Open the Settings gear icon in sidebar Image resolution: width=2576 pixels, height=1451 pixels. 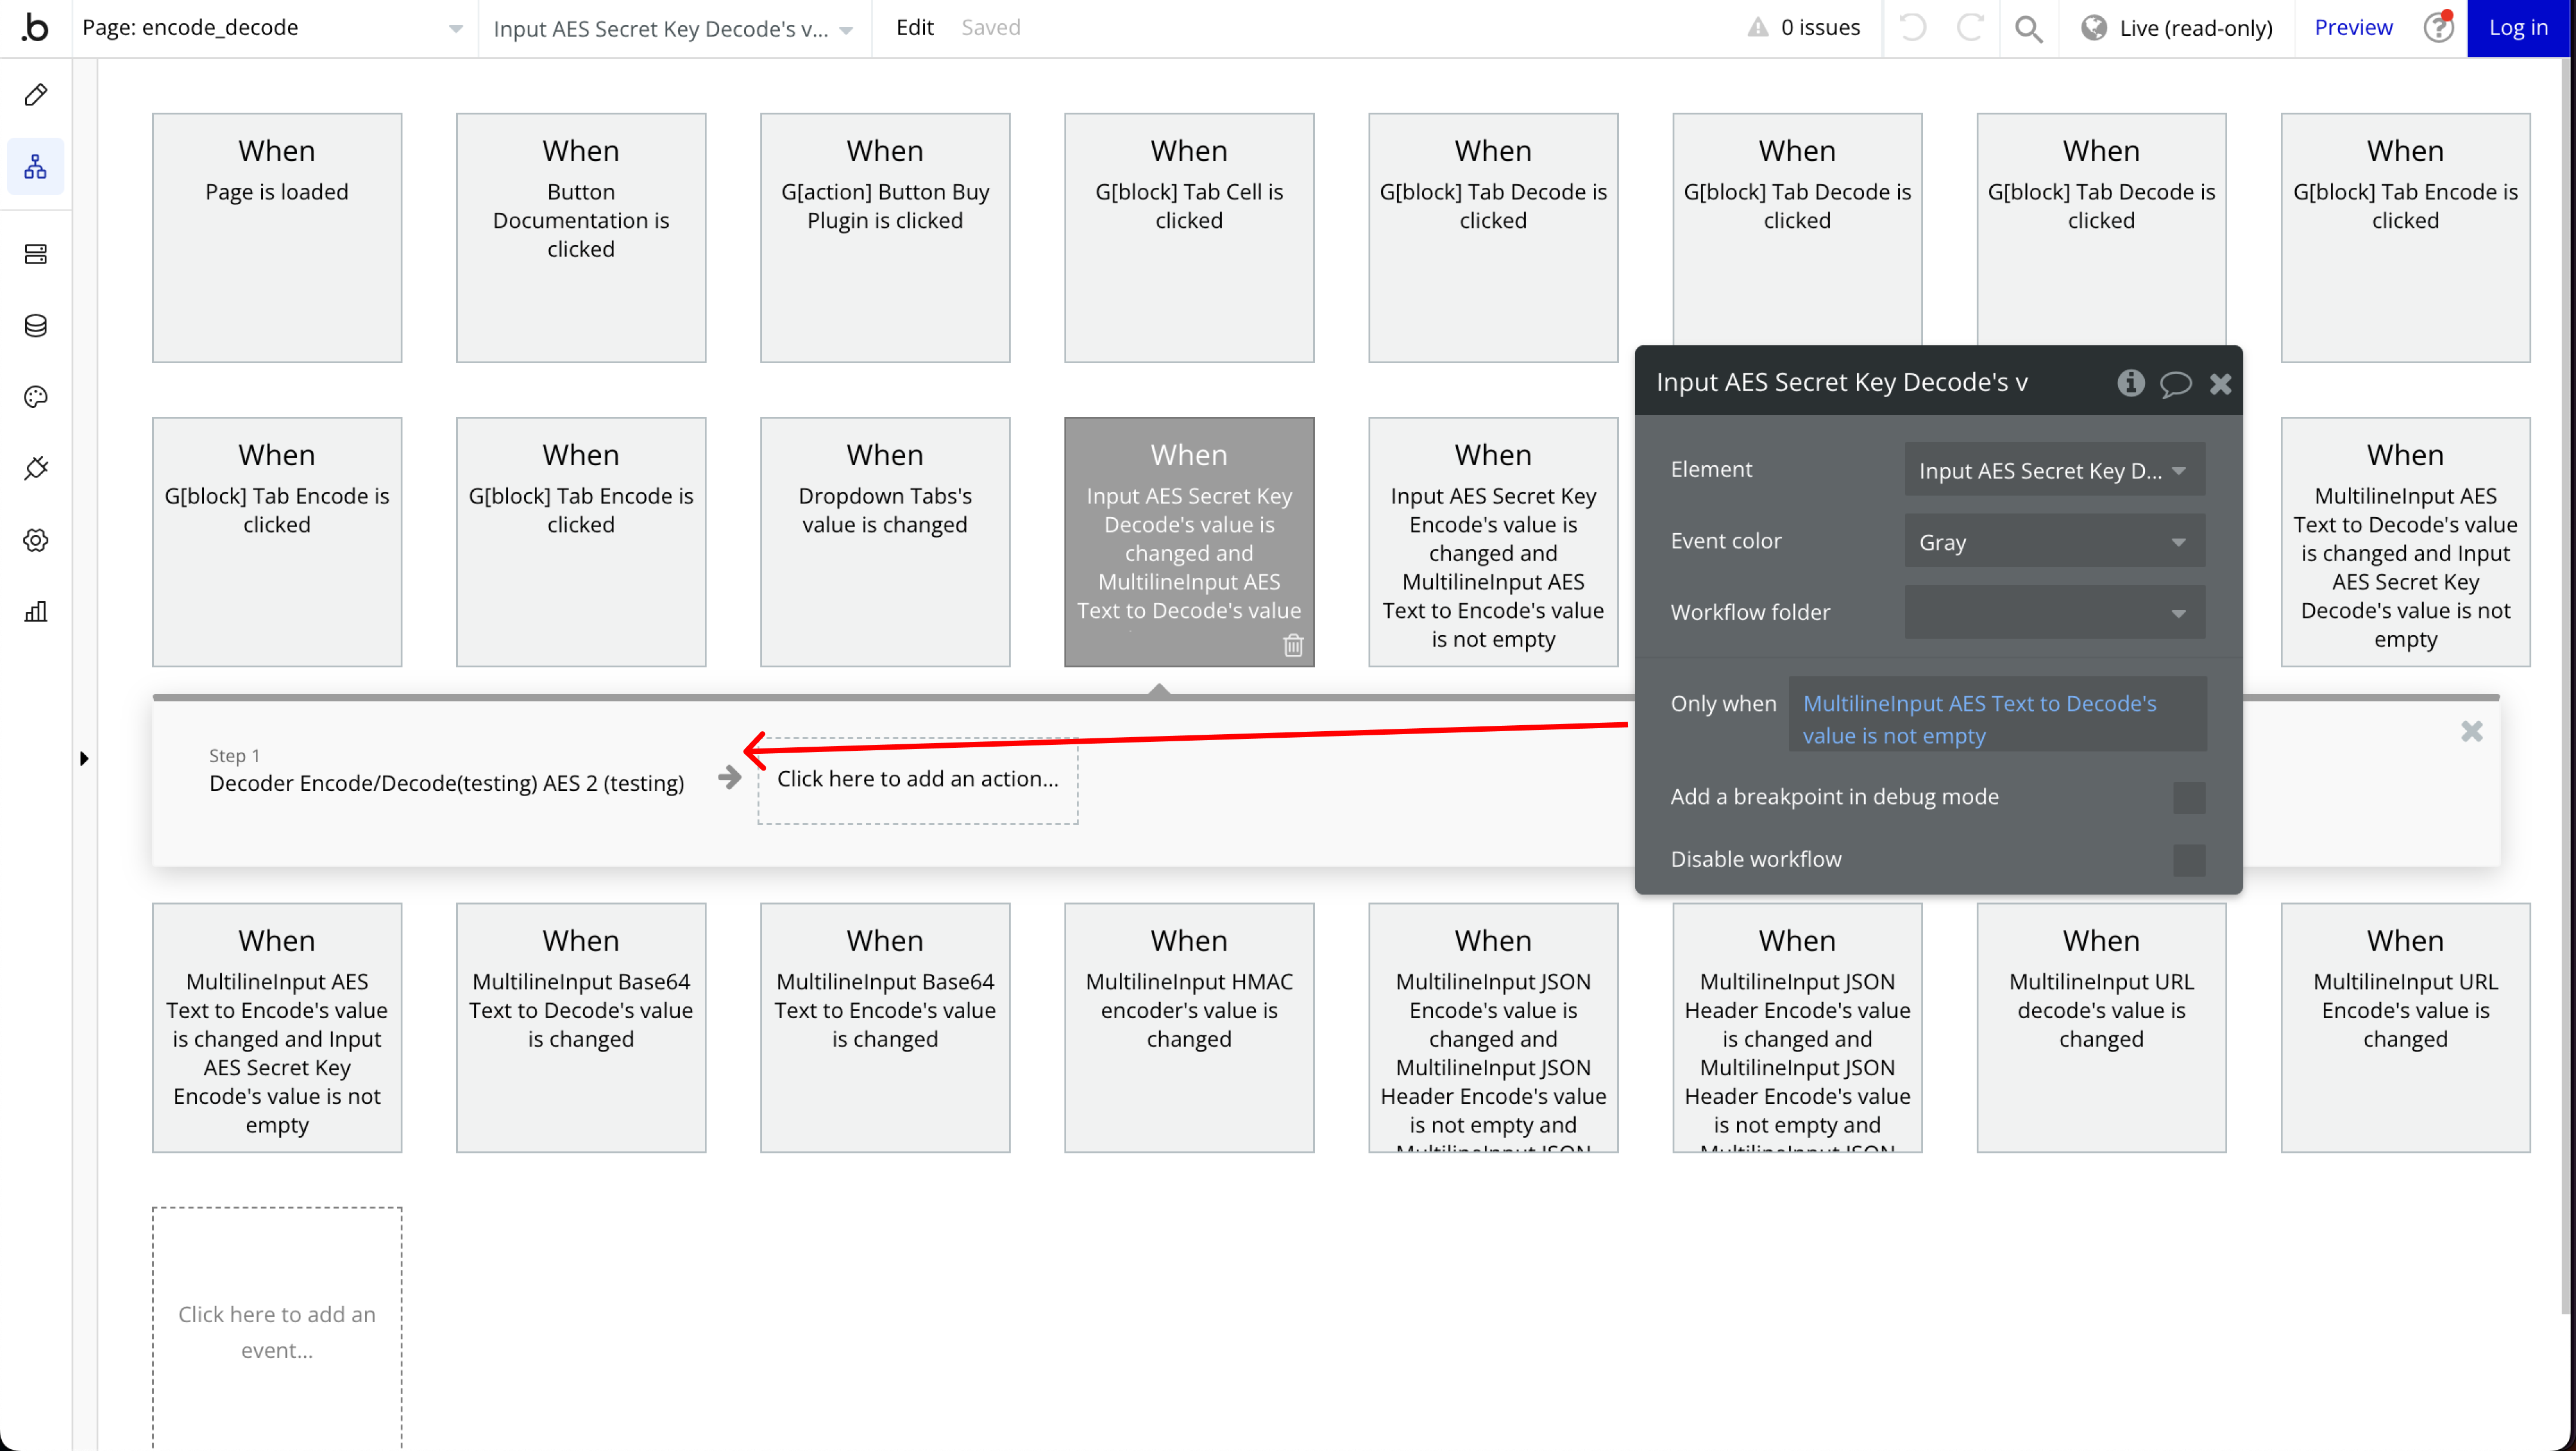tap(36, 540)
